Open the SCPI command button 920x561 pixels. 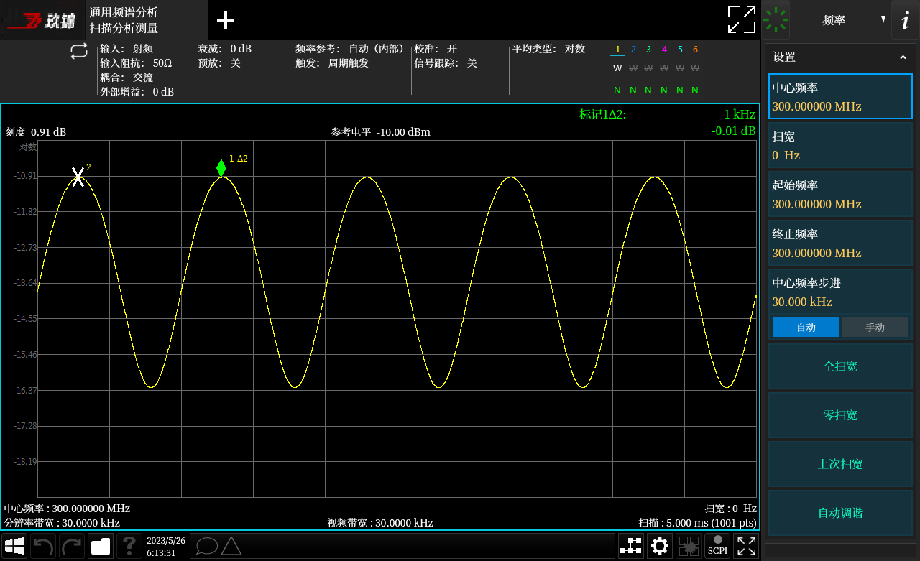click(717, 546)
